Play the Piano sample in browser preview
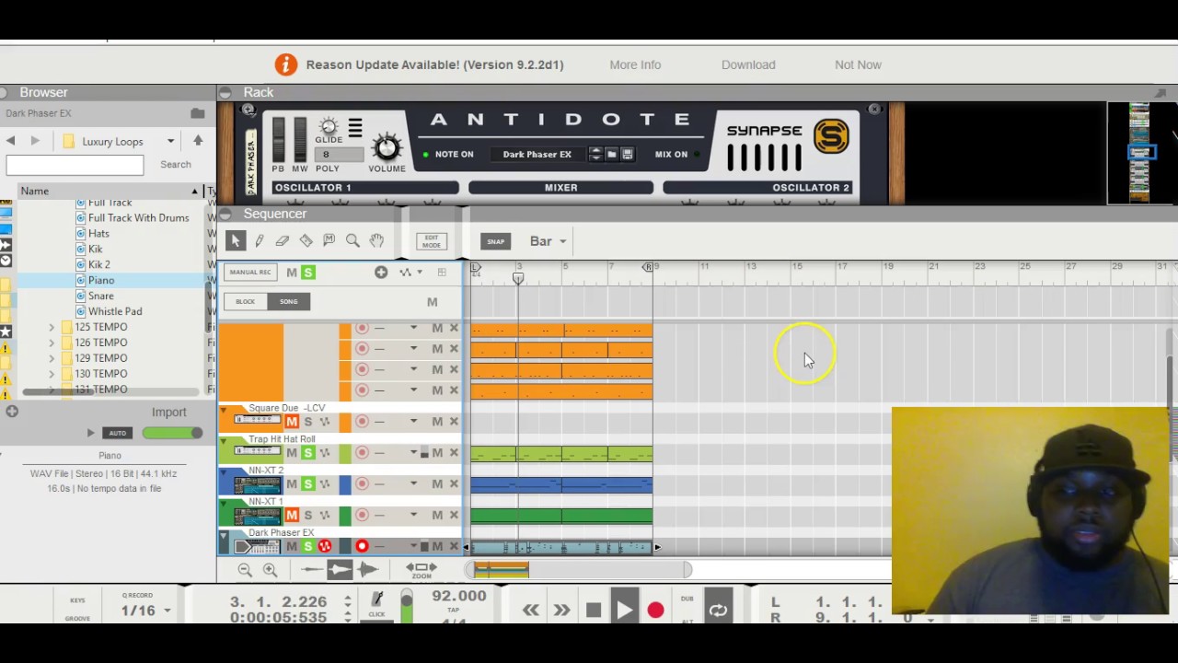Image resolution: width=1178 pixels, height=663 pixels. (x=90, y=433)
